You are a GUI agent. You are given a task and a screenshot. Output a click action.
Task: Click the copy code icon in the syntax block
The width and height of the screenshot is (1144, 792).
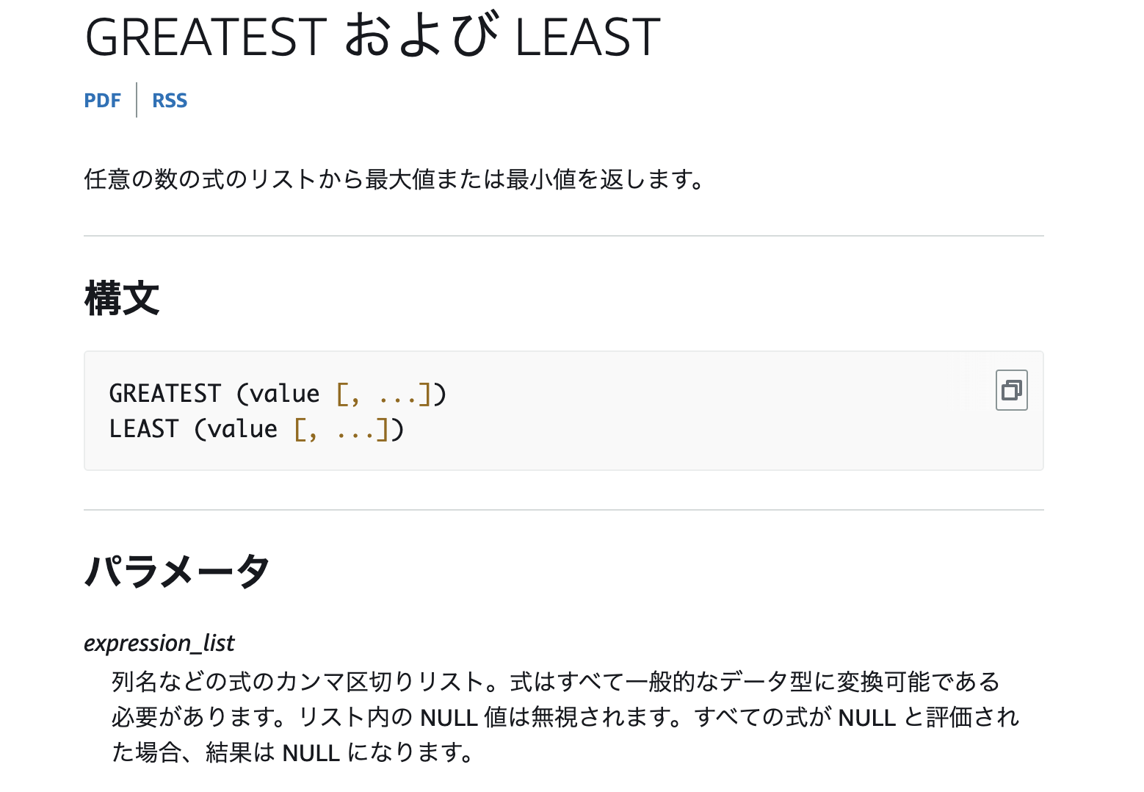(x=1011, y=390)
